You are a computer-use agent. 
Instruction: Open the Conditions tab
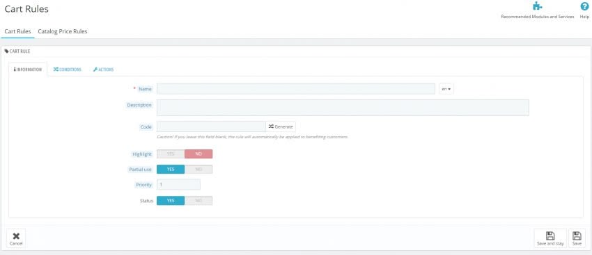[67, 69]
